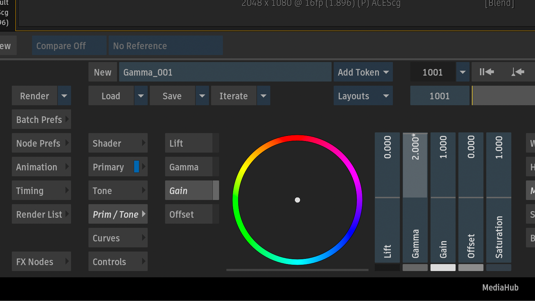Click the swatch below the Offset slider
The width and height of the screenshot is (535, 301).
(471, 268)
